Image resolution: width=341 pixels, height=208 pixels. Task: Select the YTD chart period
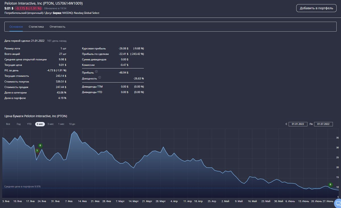[29, 124]
